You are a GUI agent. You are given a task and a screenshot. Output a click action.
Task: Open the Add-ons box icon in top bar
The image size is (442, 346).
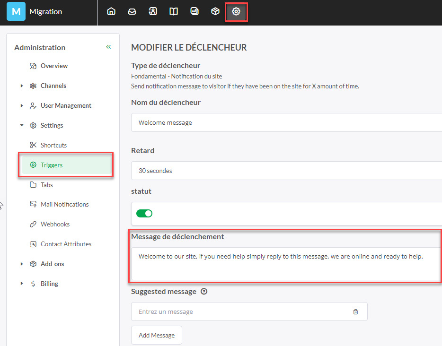tap(215, 11)
